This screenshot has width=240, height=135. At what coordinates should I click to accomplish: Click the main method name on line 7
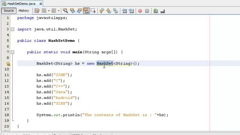coord(77,52)
